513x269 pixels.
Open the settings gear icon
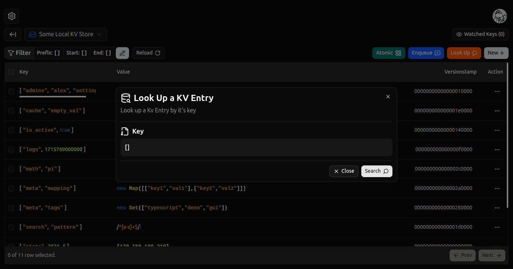point(12,16)
